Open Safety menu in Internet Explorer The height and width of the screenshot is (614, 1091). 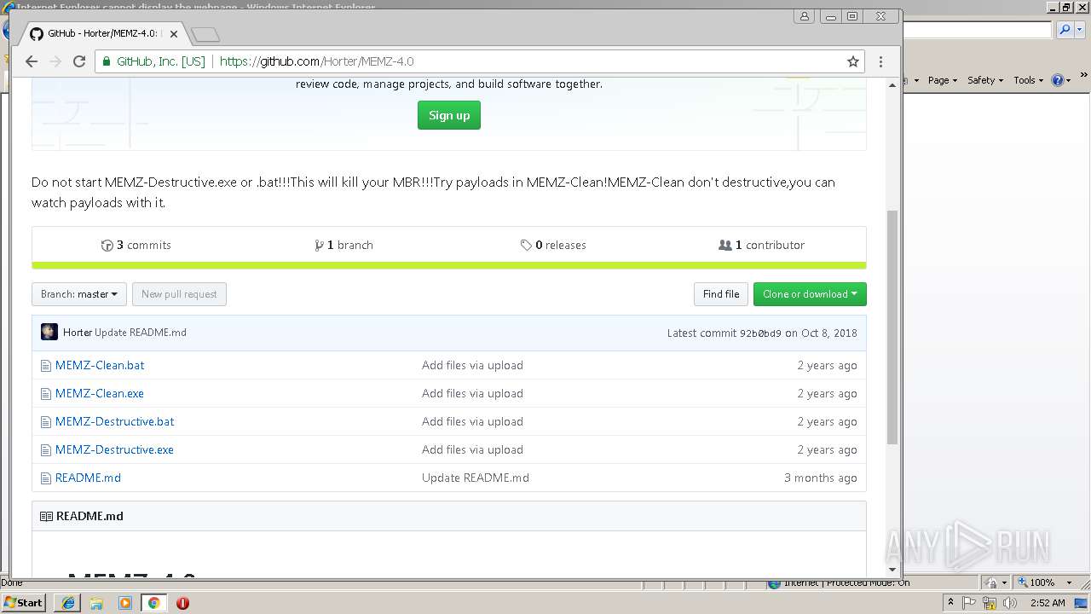click(x=985, y=80)
